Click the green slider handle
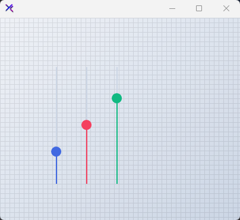 tap(117, 98)
